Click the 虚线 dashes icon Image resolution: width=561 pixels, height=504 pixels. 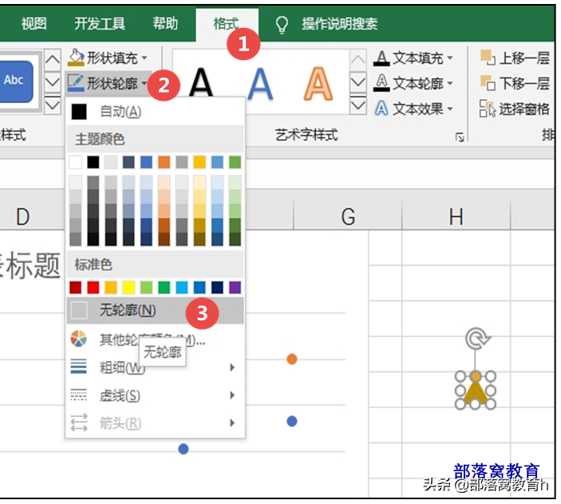pyautogui.click(x=79, y=395)
